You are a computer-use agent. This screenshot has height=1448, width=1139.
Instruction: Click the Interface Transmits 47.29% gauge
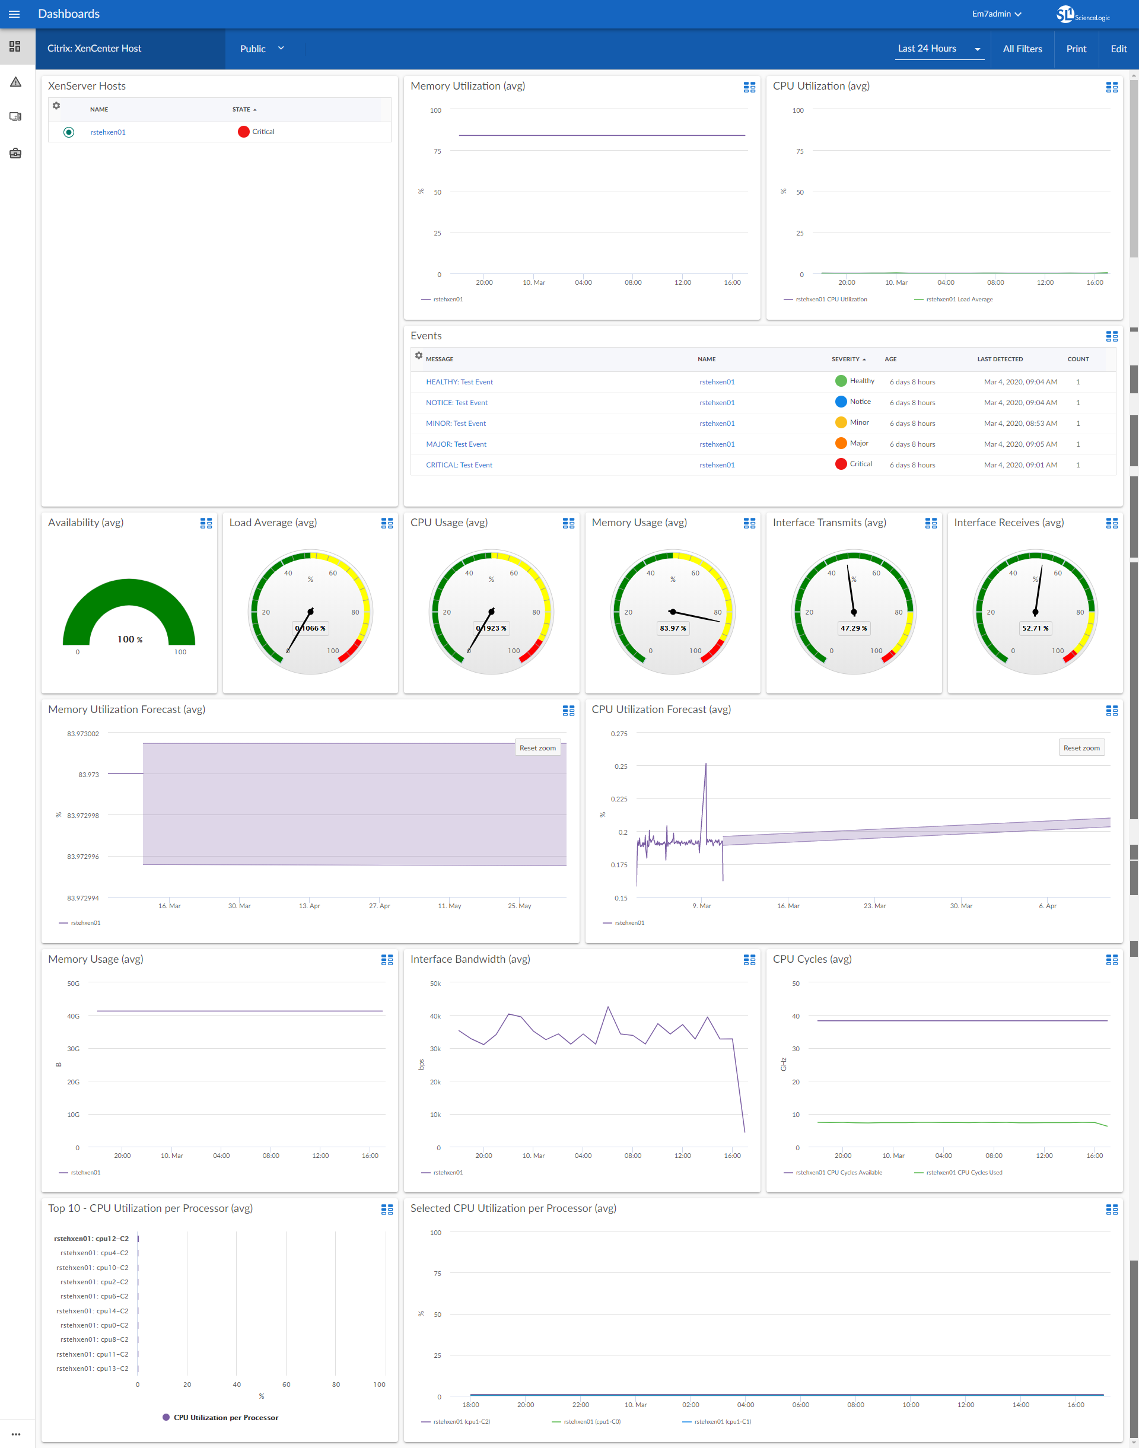point(854,612)
